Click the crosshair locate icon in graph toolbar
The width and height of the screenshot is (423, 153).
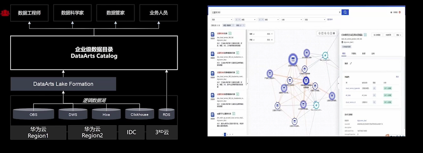(320, 33)
